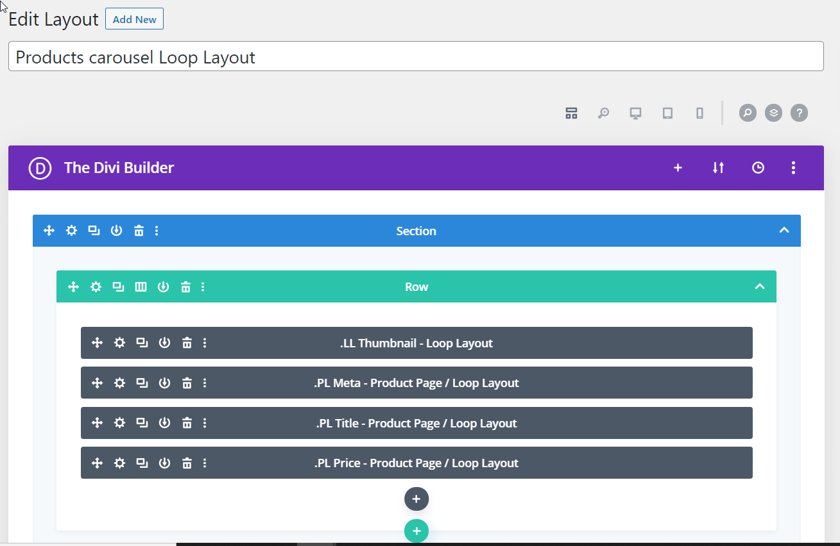Switch to tablet preview mode
840x546 pixels.
[x=667, y=113]
